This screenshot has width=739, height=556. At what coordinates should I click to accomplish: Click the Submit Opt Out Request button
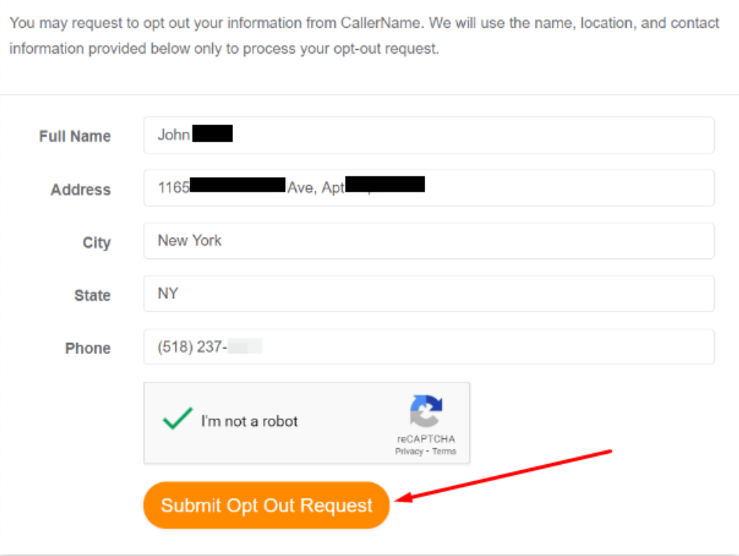click(x=266, y=505)
